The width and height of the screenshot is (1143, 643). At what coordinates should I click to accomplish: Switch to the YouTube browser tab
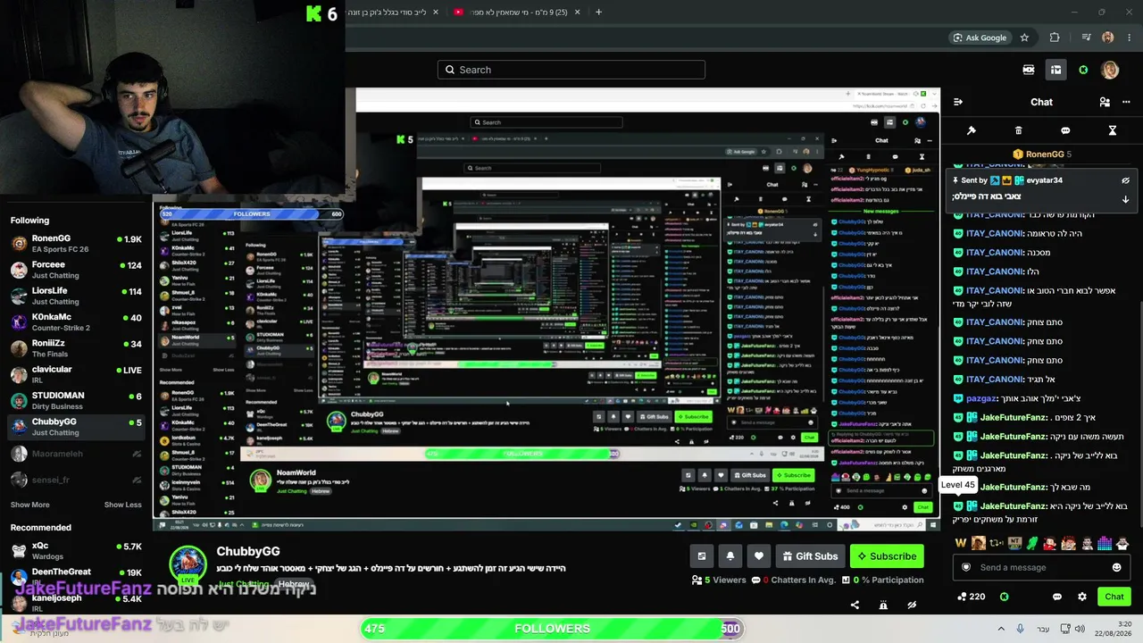coord(518,13)
